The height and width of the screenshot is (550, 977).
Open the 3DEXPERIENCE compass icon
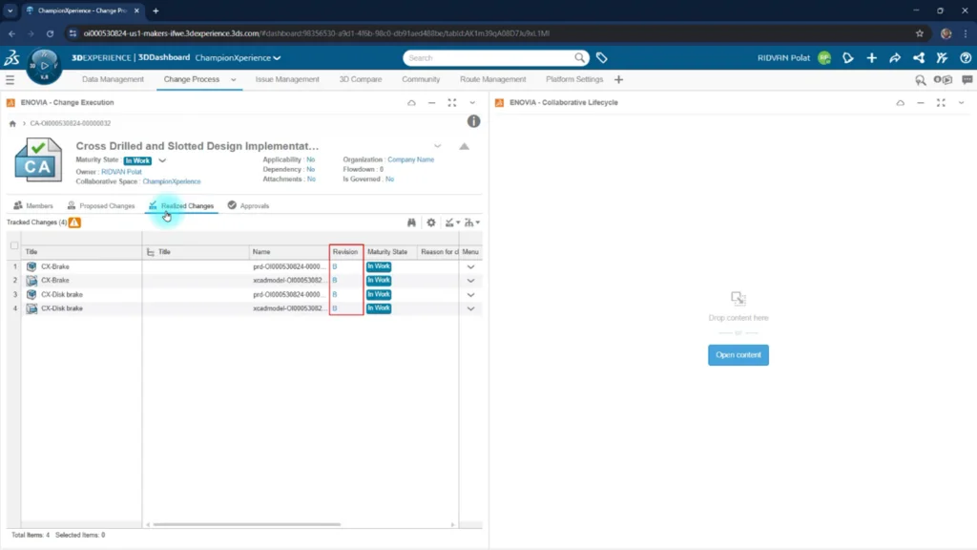pos(44,66)
